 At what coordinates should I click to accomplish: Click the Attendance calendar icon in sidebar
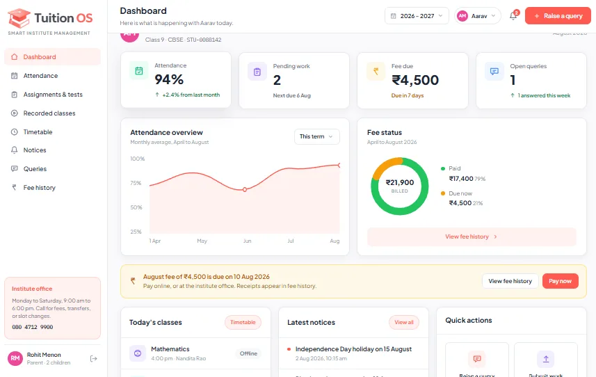point(15,76)
